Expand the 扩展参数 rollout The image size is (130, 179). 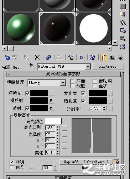63,177
